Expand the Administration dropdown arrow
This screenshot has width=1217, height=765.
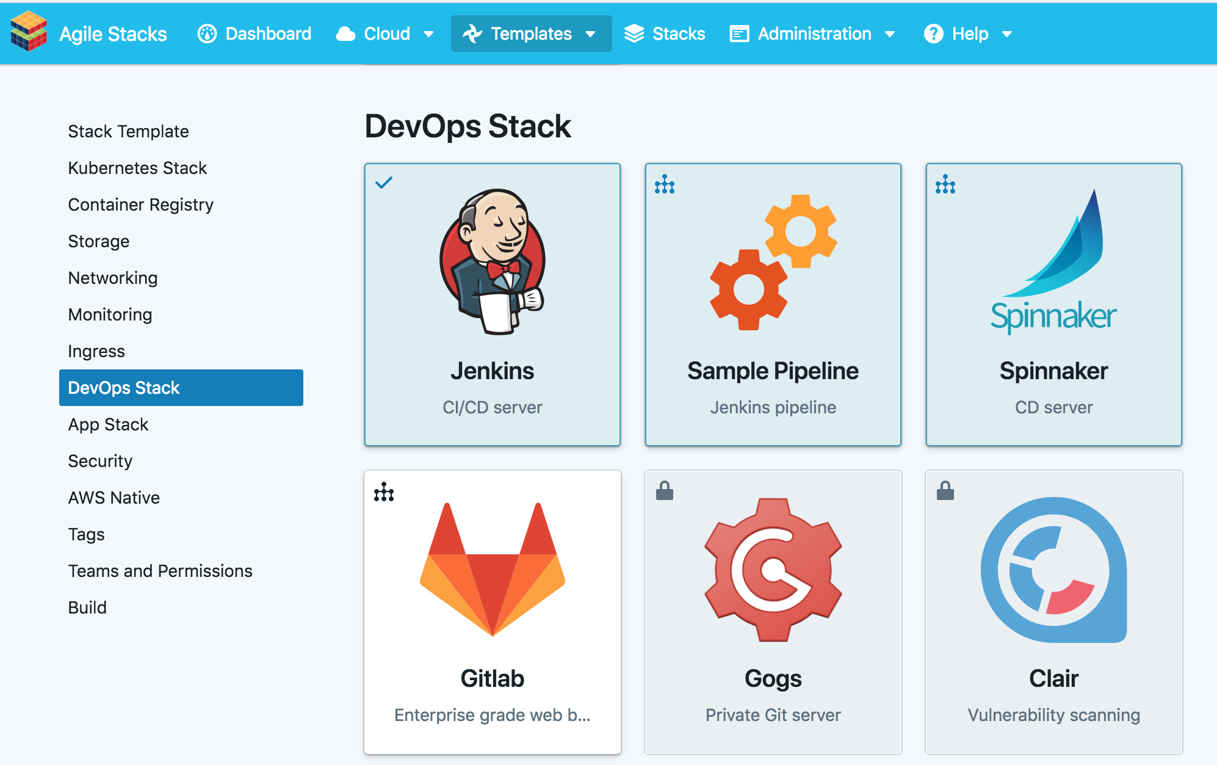890,34
